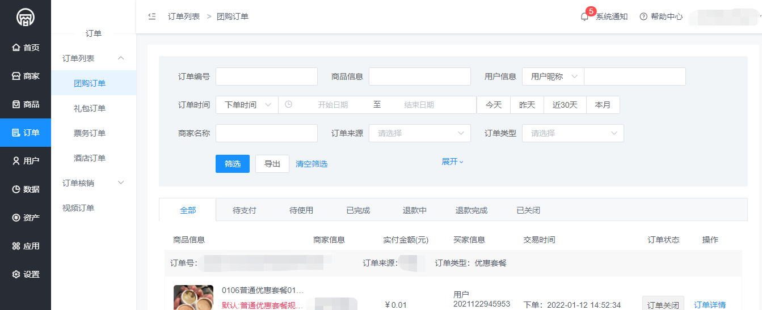This screenshot has height=310, width=762.
Task: Click the store logo at top of sidebar
Action: (25, 17)
